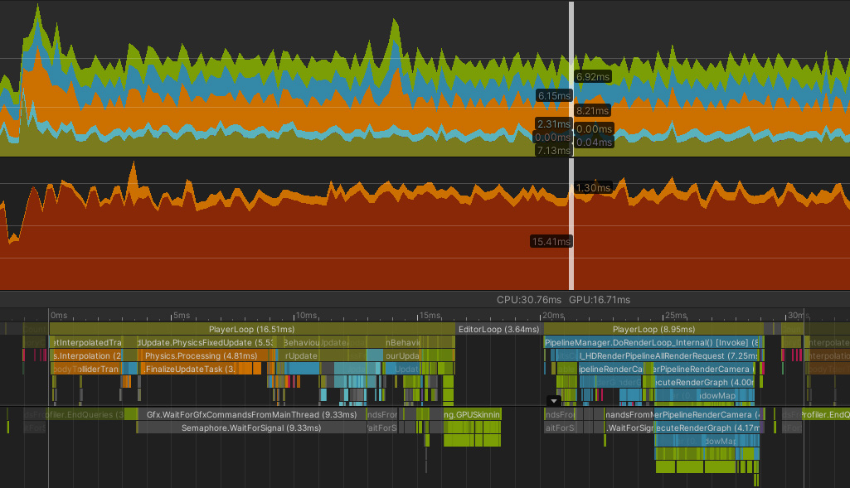Select the FixedUpdate.PhysicsFixedUpdate sample block

tap(207, 342)
